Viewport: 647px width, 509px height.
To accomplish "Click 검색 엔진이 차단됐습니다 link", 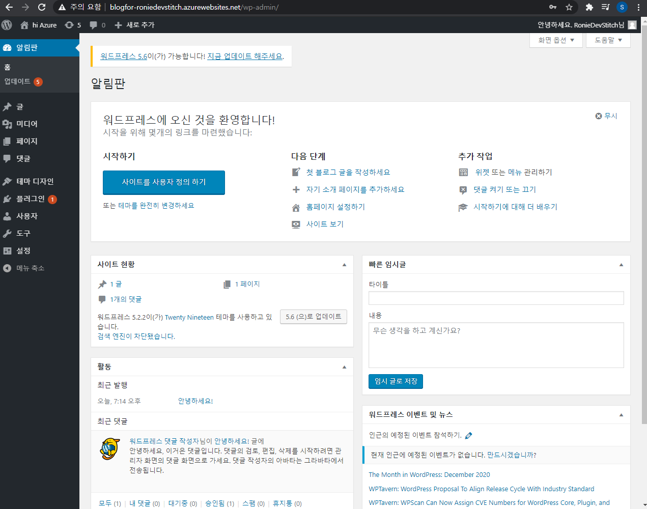I will (136, 336).
